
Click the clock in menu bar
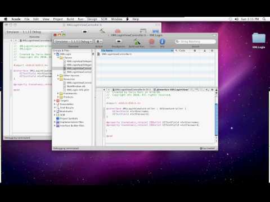pyautogui.click(x=250, y=19)
